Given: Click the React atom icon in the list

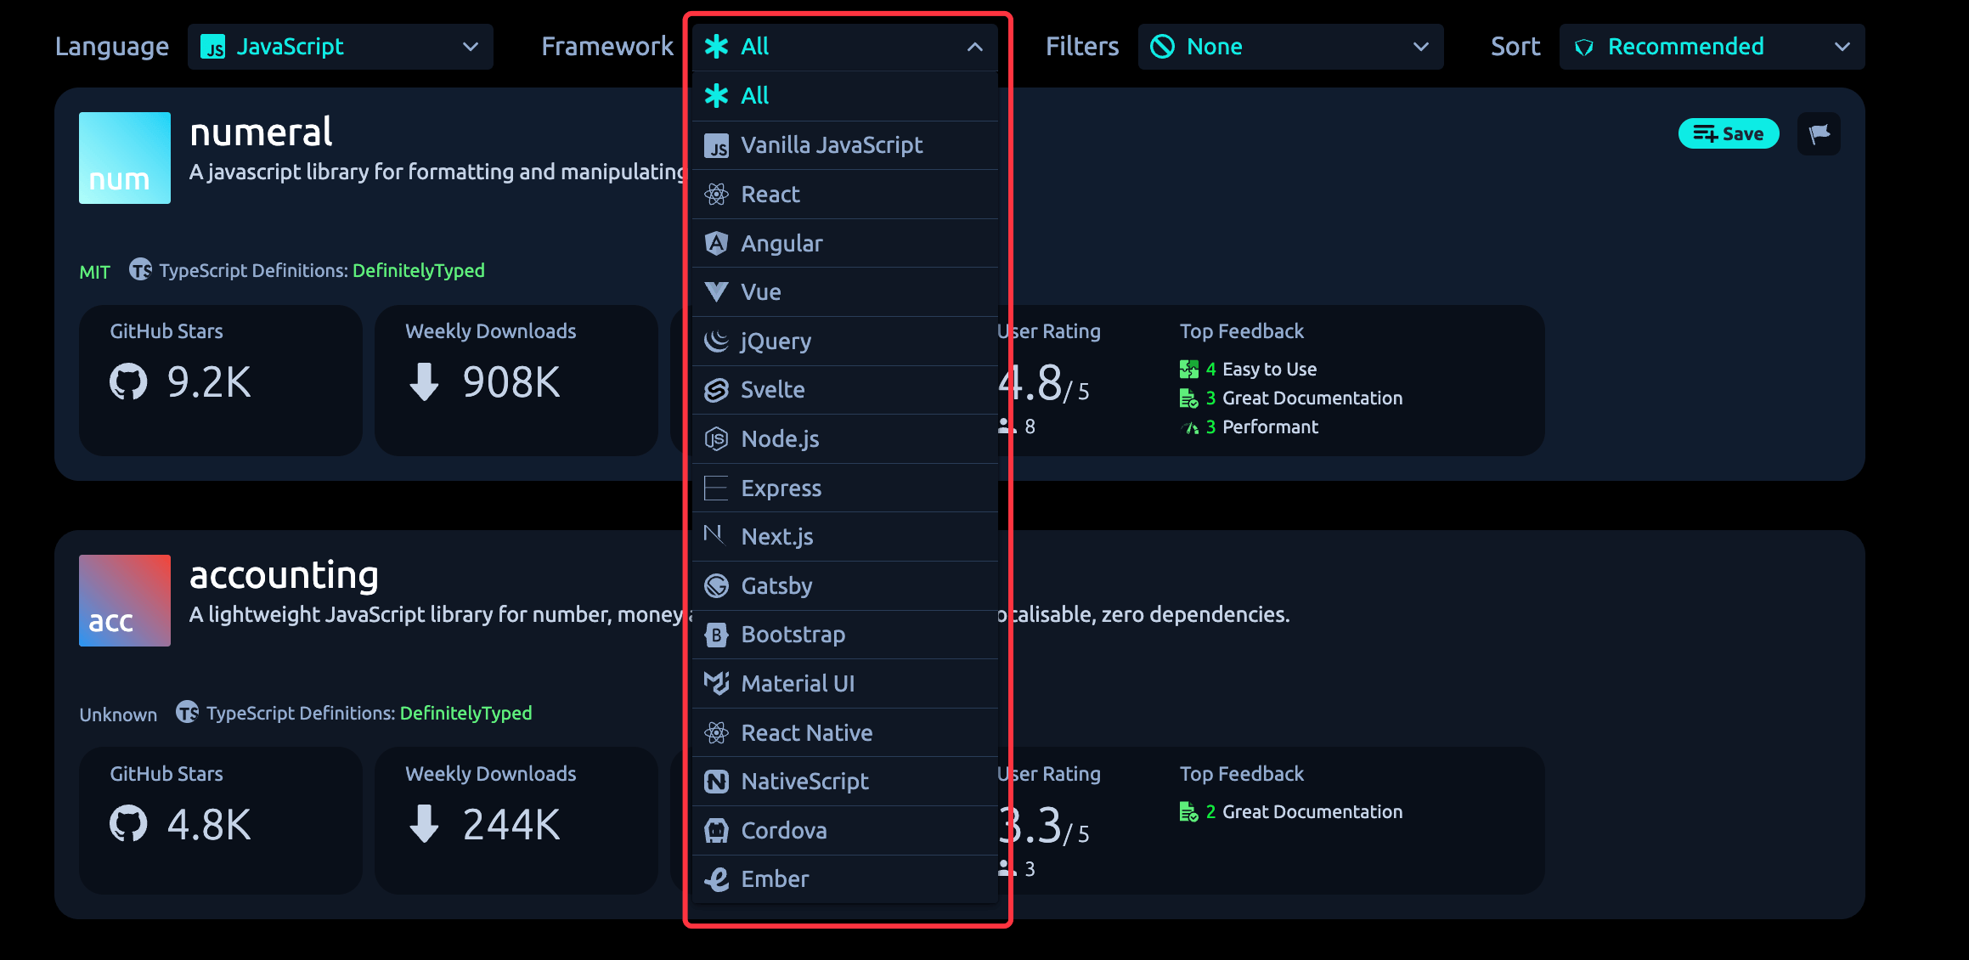Looking at the screenshot, I should pyautogui.click(x=716, y=195).
